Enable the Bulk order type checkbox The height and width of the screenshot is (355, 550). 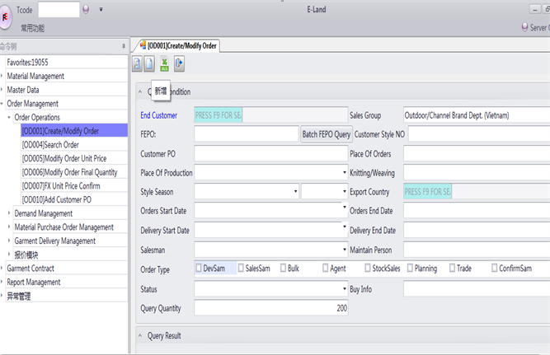pyautogui.click(x=282, y=268)
